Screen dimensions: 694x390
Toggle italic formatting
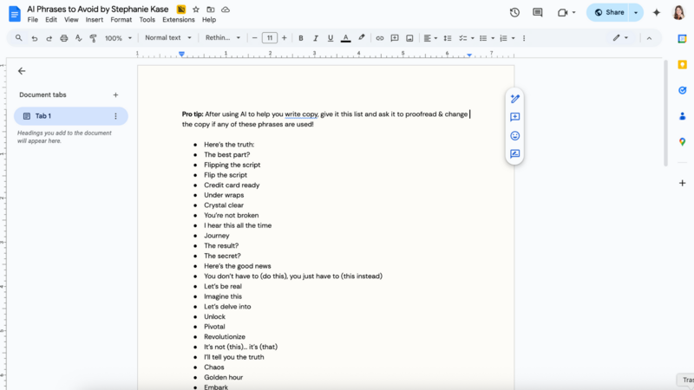316,38
